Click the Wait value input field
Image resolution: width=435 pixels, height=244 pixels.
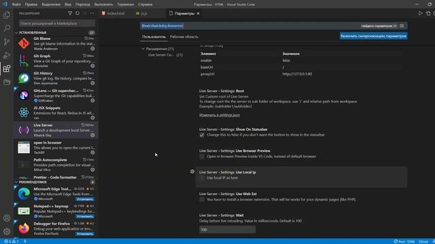pos(227,230)
